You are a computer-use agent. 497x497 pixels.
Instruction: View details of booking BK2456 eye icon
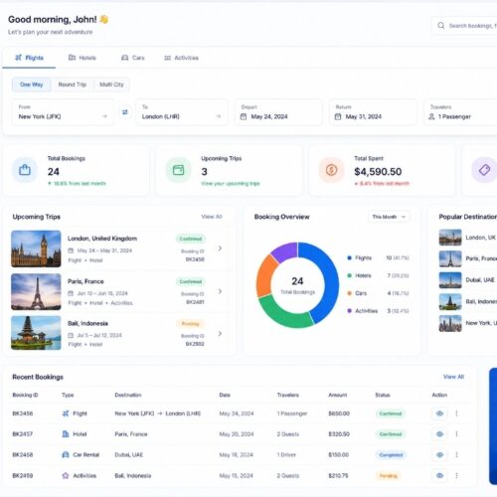439,414
